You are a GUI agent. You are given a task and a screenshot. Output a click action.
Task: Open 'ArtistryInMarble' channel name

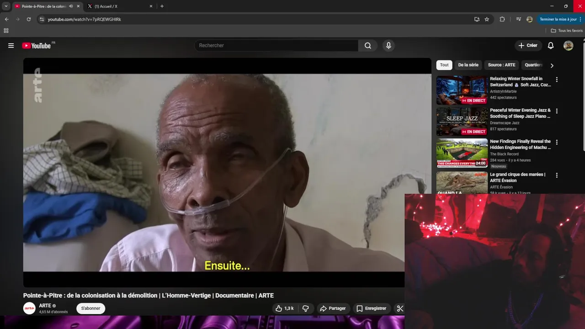click(503, 91)
